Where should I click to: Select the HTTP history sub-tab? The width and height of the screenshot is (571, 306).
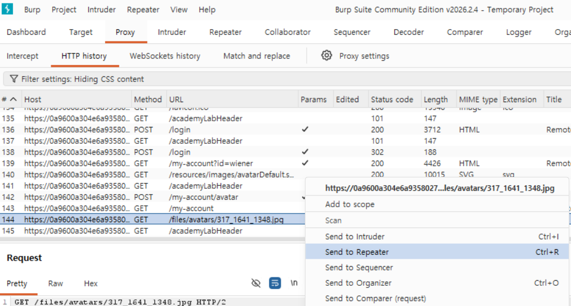point(84,56)
